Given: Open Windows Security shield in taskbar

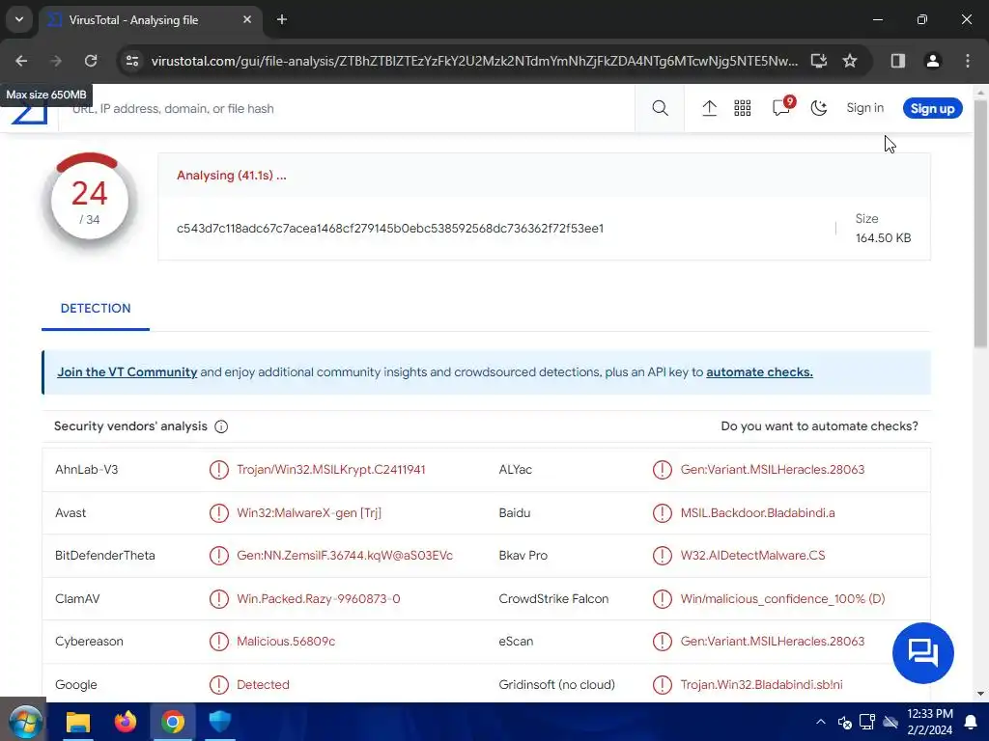Looking at the screenshot, I should click(220, 722).
